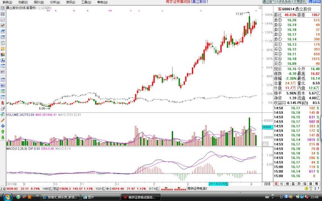Select the 笔 tick-detail tab
Image resolution: width=322 pixels, height=201 pixels.
276,184
